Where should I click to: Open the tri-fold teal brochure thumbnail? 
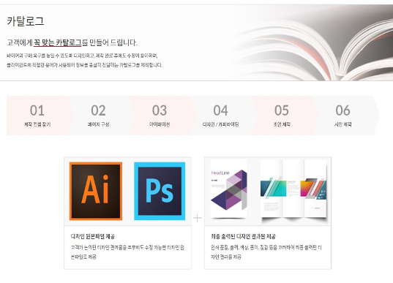293,189
